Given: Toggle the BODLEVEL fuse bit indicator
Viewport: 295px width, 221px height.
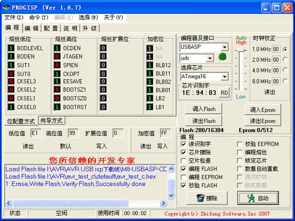Looking at the screenshot, I should [x=11, y=48].
